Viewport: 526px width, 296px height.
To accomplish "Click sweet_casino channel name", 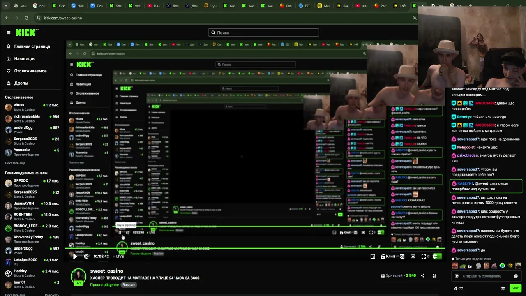I will [x=107, y=271].
